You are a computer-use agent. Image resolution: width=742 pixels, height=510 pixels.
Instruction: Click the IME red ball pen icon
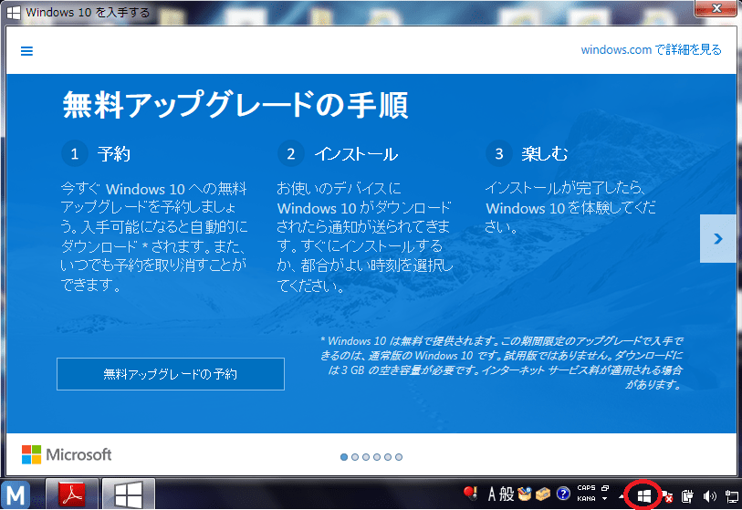coord(470,494)
